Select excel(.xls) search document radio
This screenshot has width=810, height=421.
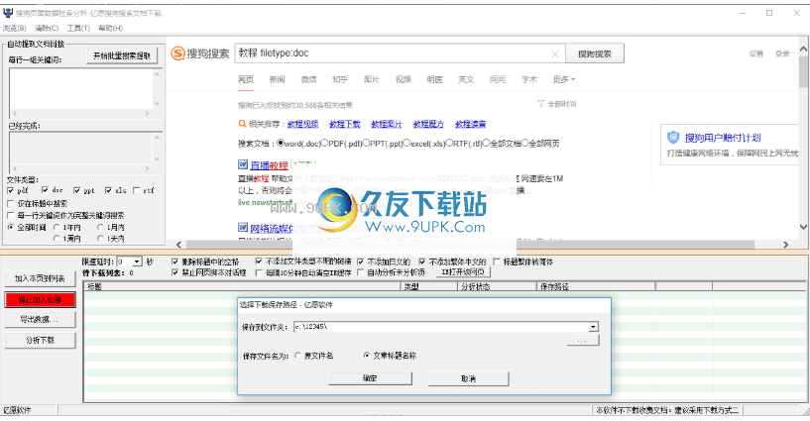pyautogui.click(x=407, y=143)
